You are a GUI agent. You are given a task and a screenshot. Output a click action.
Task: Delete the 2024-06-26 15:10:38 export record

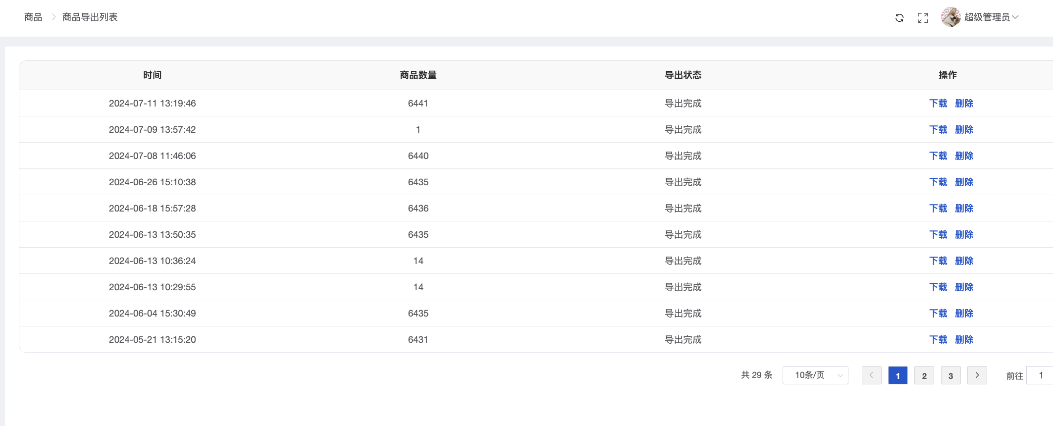(x=964, y=182)
